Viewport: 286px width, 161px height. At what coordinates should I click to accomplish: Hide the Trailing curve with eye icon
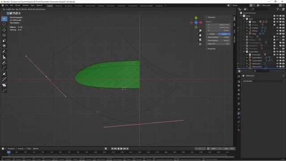278,31
